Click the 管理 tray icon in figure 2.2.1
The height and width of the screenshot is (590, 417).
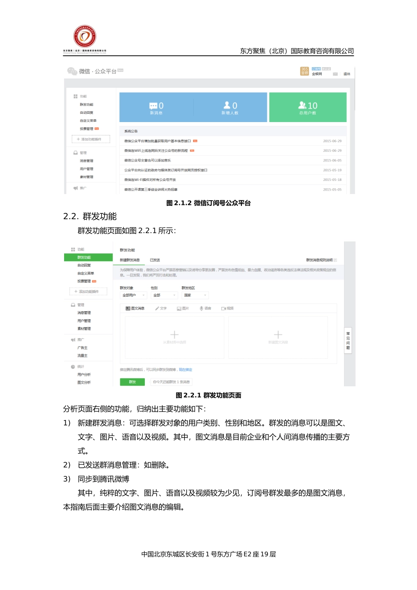click(73, 305)
